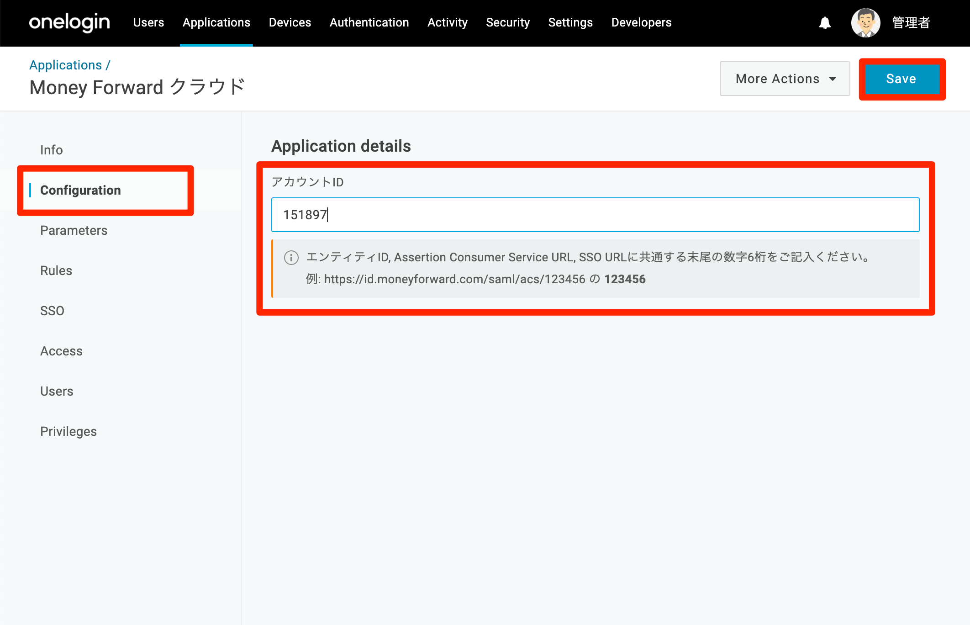
Task: Open the Users top menu
Action: point(148,22)
